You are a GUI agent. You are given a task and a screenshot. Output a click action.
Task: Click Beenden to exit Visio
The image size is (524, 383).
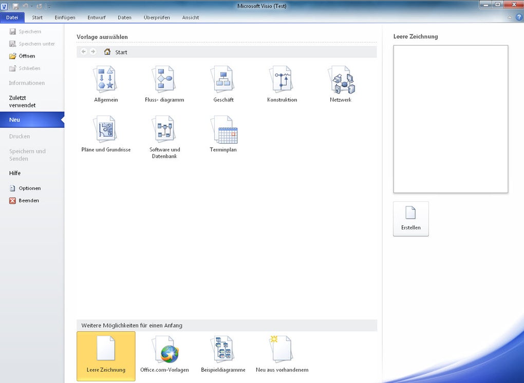tap(24, 200)
